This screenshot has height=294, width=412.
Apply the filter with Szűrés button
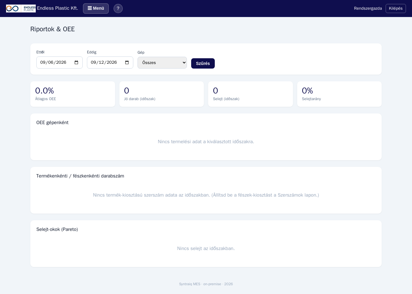(x=203, y=63)
